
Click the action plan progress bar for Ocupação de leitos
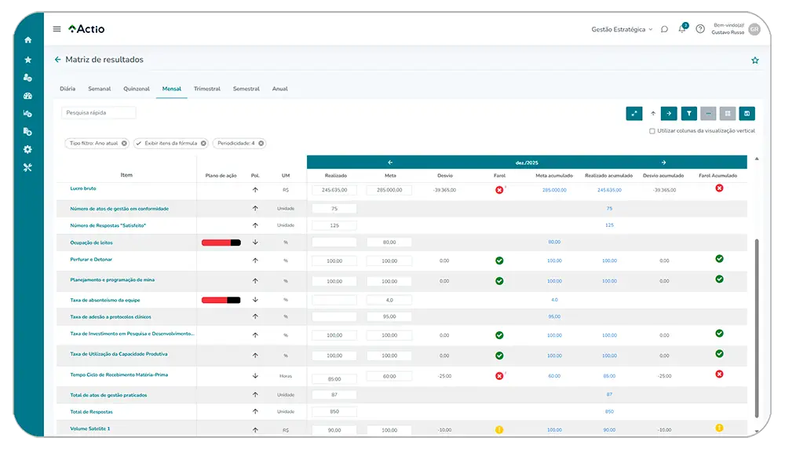(x=221, y=243)
